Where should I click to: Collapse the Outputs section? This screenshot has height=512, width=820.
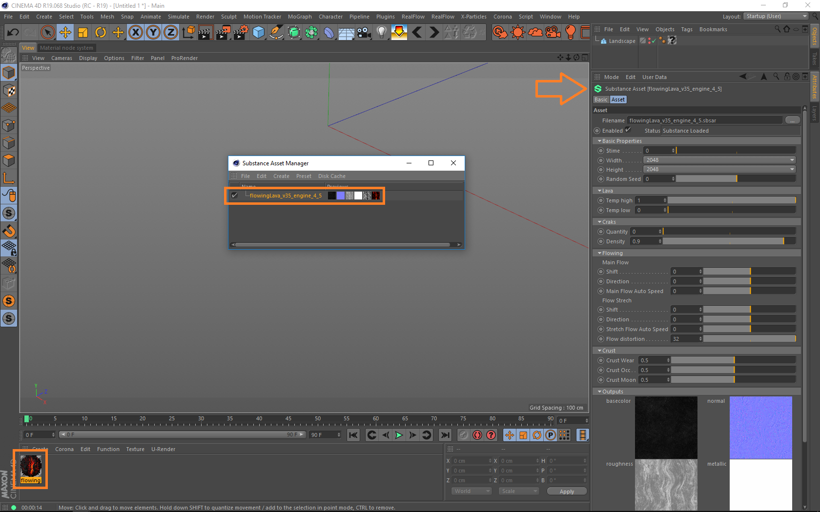[x=599, y=392]
